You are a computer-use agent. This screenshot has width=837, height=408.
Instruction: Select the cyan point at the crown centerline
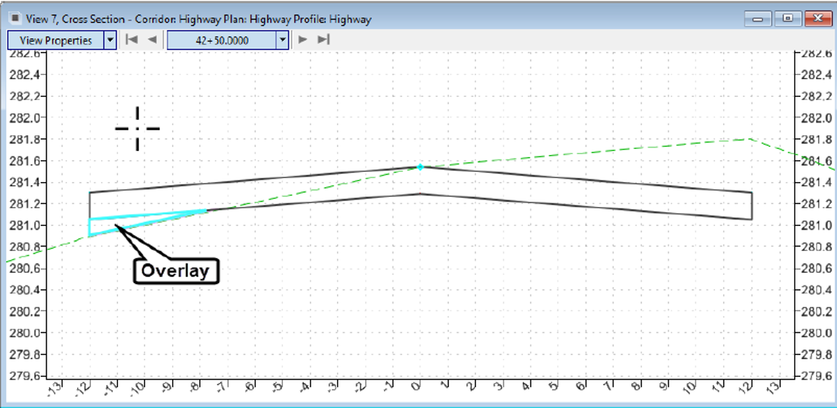pyautogui.click(x=421, y=167)
